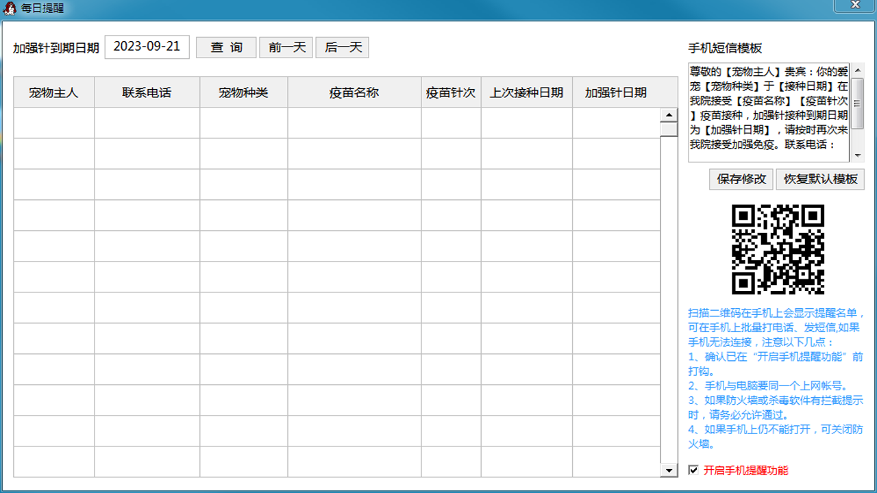Click the 宠物主人 column header

[53, 92]
